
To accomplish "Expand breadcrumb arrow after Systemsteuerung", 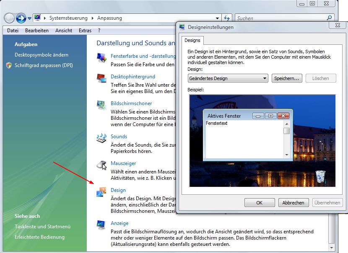I will pyautogui.click(x=93, y=18).
